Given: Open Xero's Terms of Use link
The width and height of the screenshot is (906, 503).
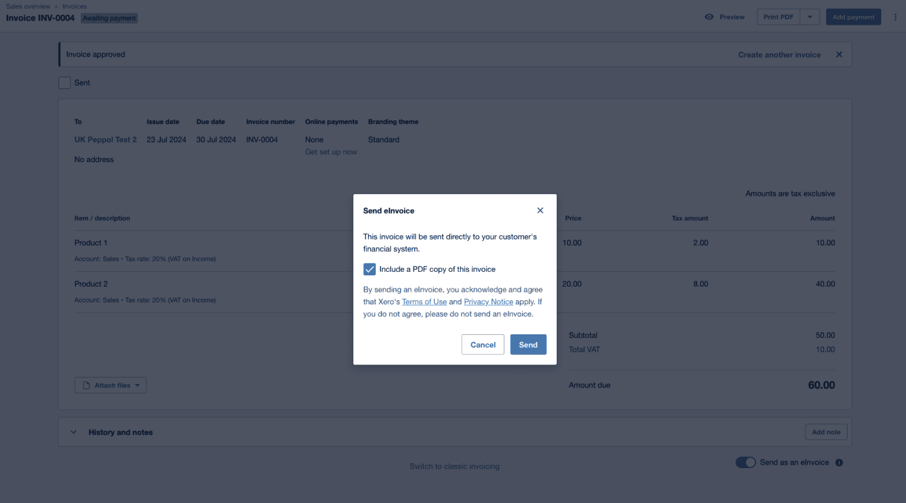Looking at the screenshot, I should click(424, 301).
